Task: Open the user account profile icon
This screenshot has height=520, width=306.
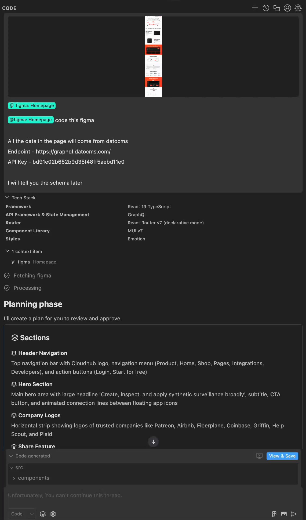Action: click(x=287, y=8)
